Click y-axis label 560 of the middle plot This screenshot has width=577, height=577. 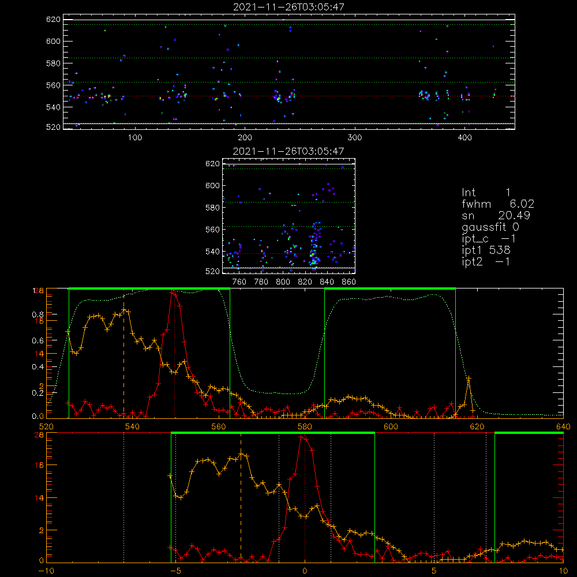coord(212,230)
